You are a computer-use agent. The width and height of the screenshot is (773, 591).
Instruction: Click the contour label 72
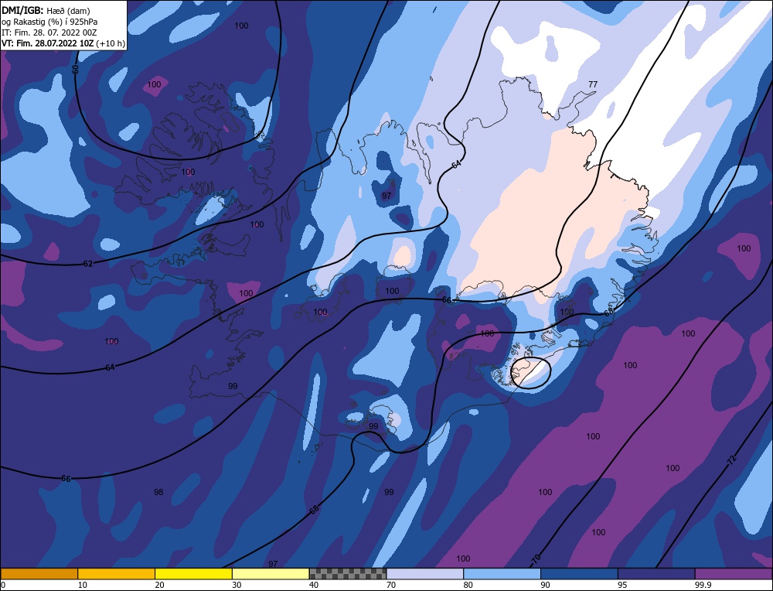click(732, 459)
